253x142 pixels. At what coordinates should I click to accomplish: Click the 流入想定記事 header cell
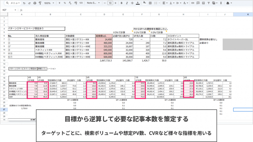coord(50,36)
